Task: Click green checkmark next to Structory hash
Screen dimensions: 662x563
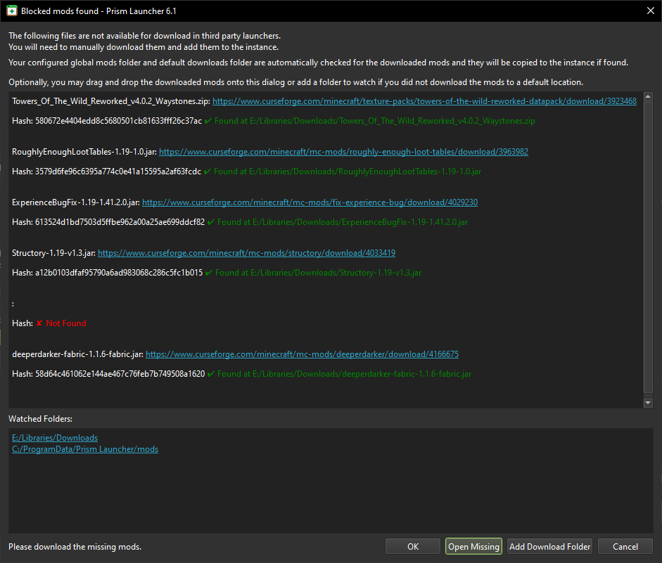Action: pos(208,273)
